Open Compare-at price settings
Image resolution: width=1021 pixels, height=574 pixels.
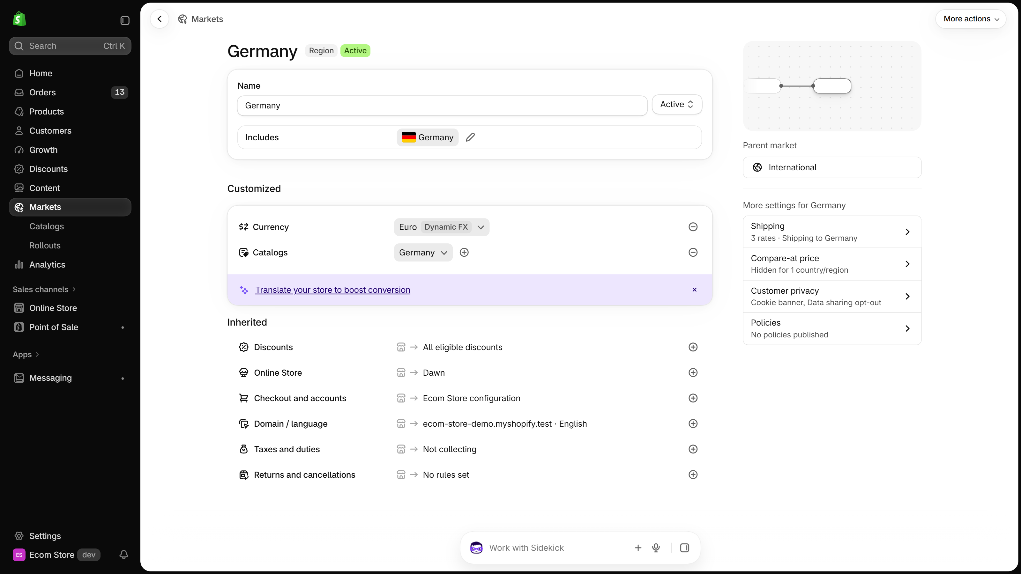click(x=832, y=264)
